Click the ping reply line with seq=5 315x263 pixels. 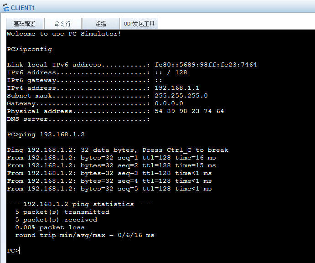tap(109, 189)
